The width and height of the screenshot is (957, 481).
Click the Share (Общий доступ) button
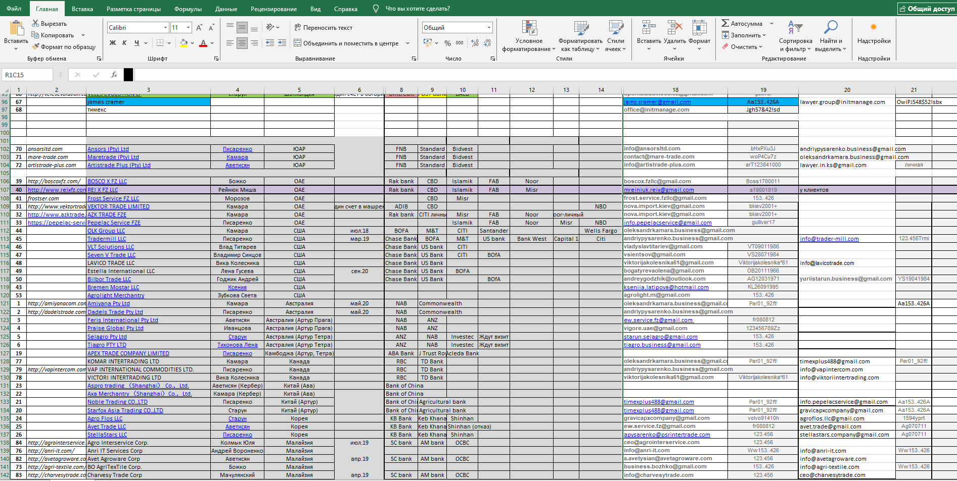click(927, 9)
